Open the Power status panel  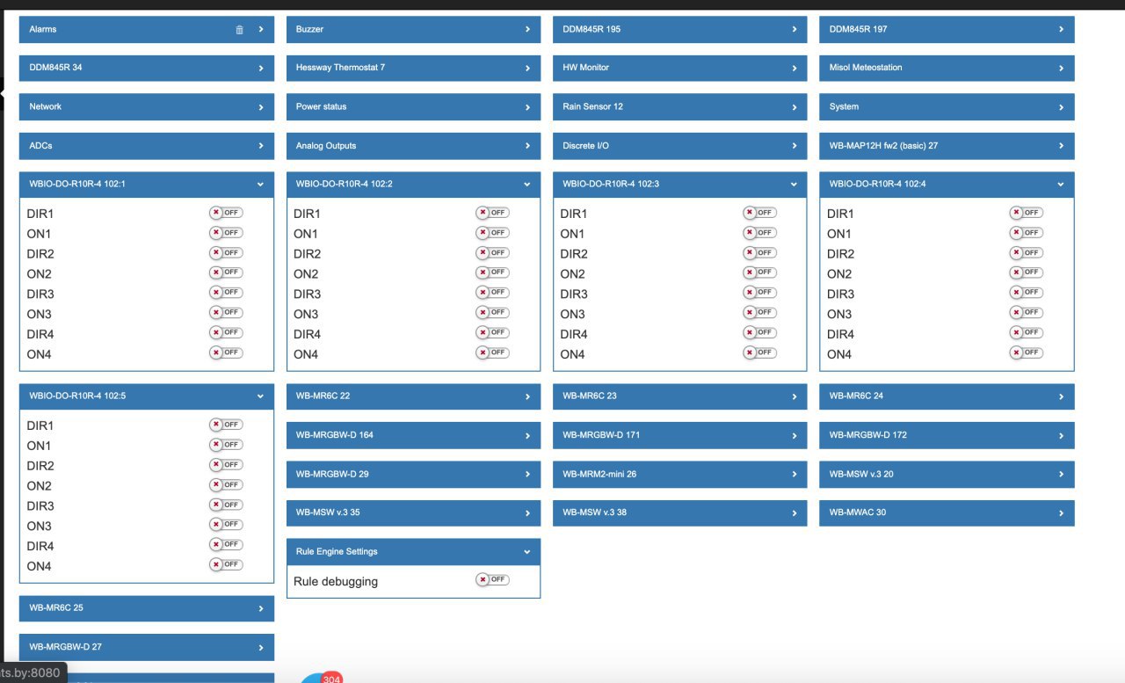click(x=413, y=106)
